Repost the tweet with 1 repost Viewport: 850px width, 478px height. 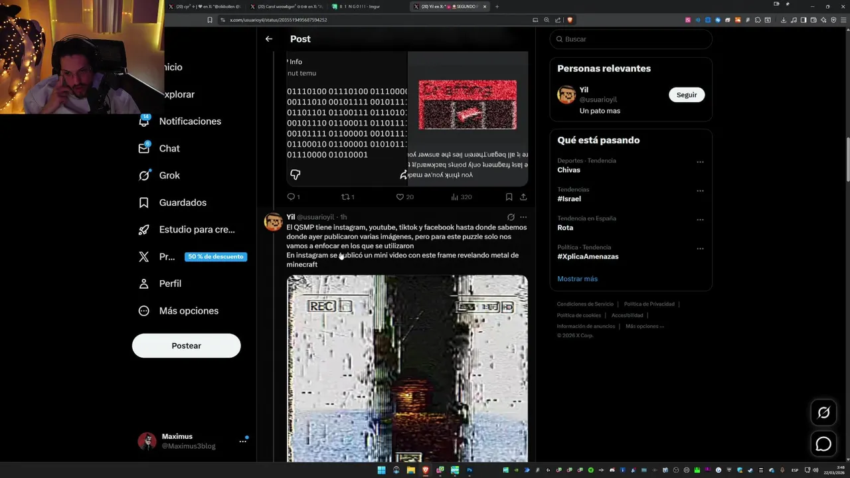click(348, 197)
